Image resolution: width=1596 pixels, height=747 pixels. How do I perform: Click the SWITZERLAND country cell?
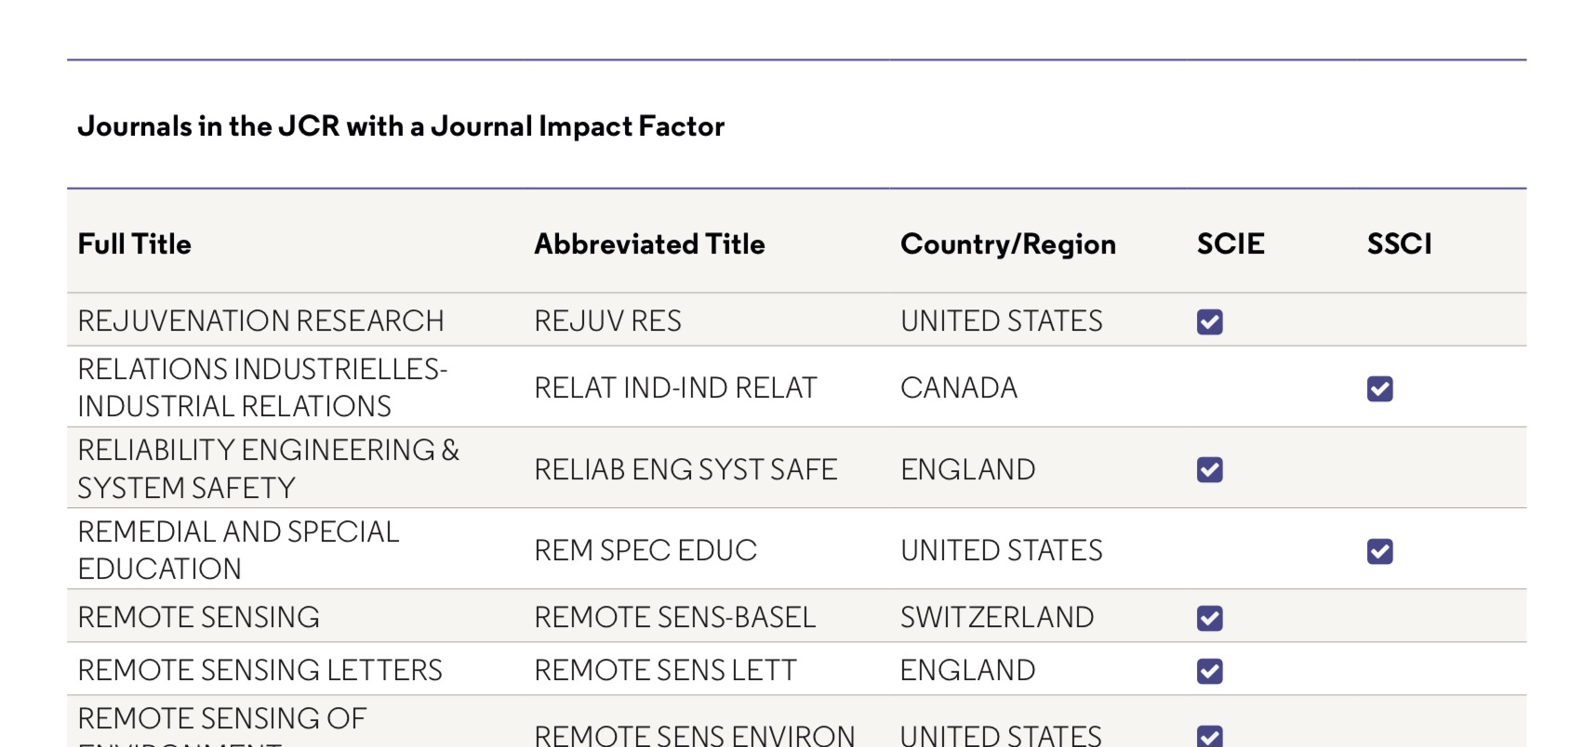(996, 618)
